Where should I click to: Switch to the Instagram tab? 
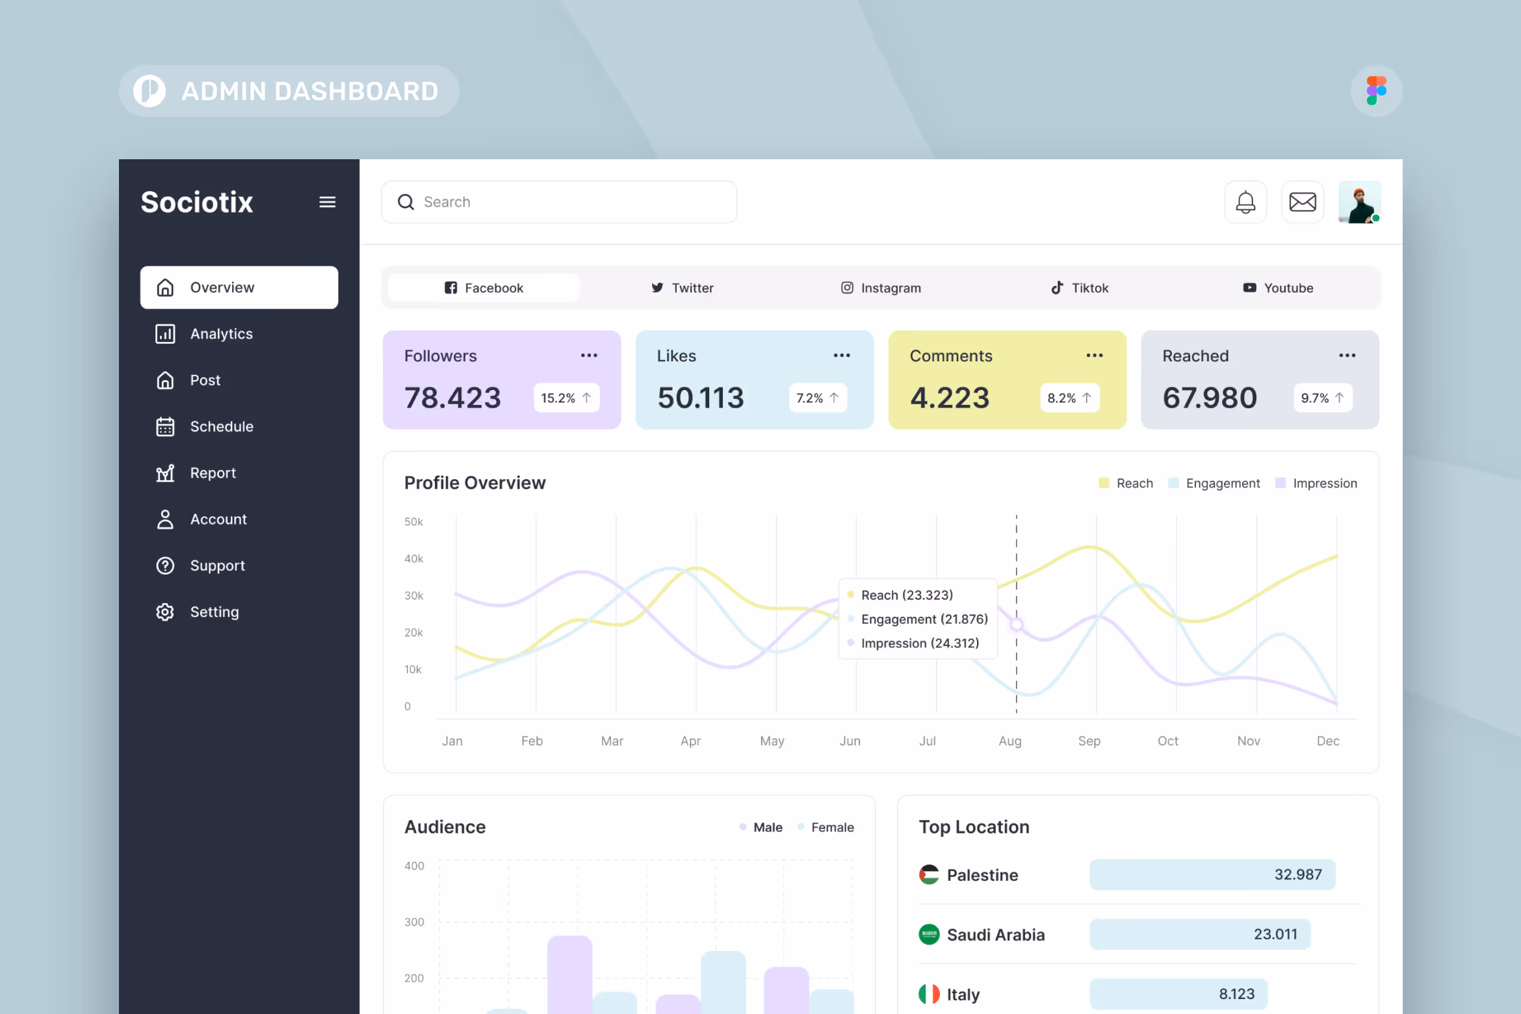click(881, 287)
